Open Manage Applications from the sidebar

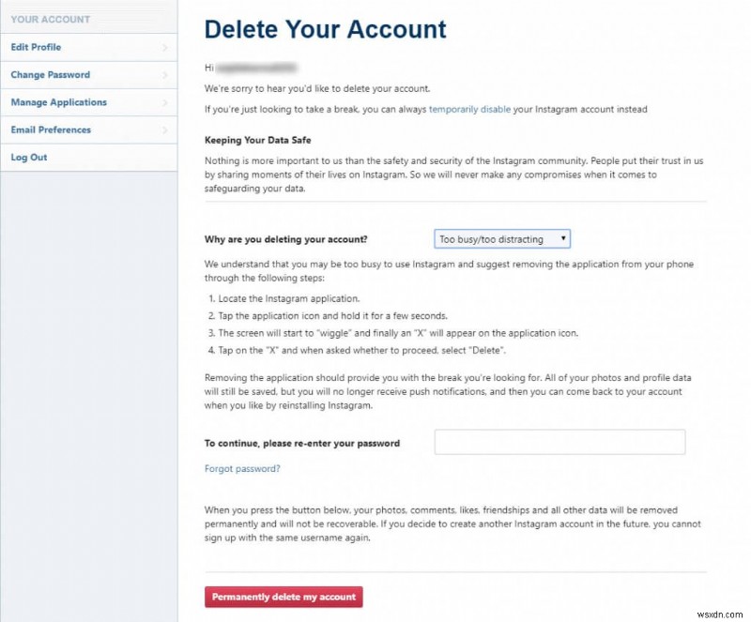tap(58, 102)
